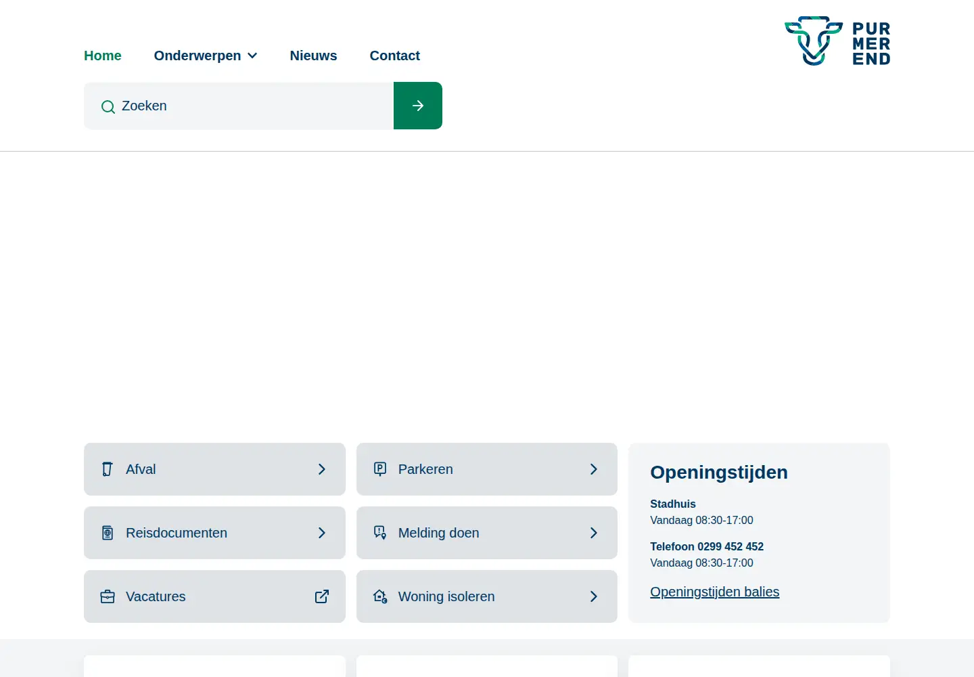Screen dimensions: 974x677
Task: Open the Contact menu item
Action: 395,56
